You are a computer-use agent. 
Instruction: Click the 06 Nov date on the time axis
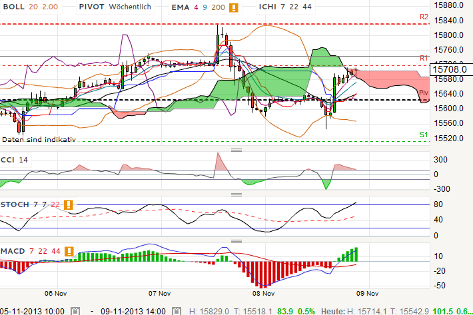click(55, 293)
